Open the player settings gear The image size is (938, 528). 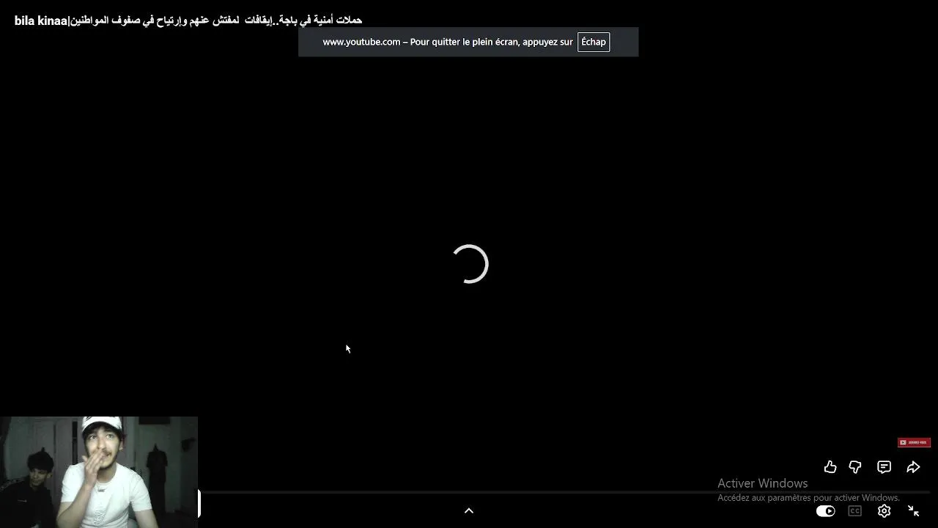tap(885, 511)
